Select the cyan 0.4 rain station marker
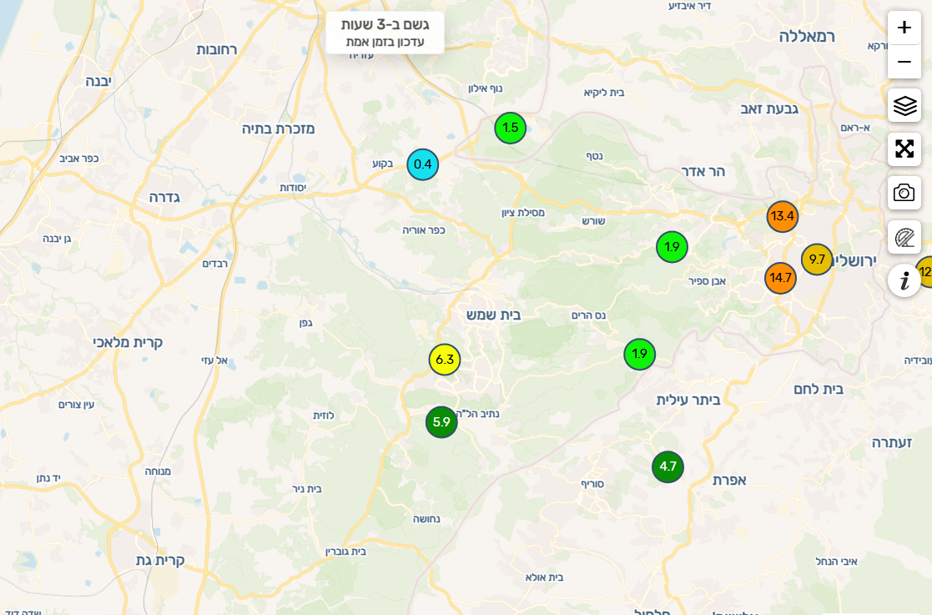Viewport: 932px width, 615px height. click(x=422, y=164)
